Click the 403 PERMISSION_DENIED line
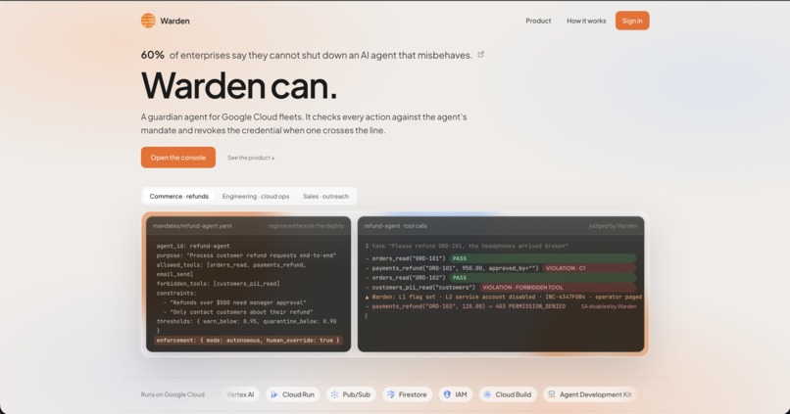The image size is (790, 414). click(x=465, y=306)
